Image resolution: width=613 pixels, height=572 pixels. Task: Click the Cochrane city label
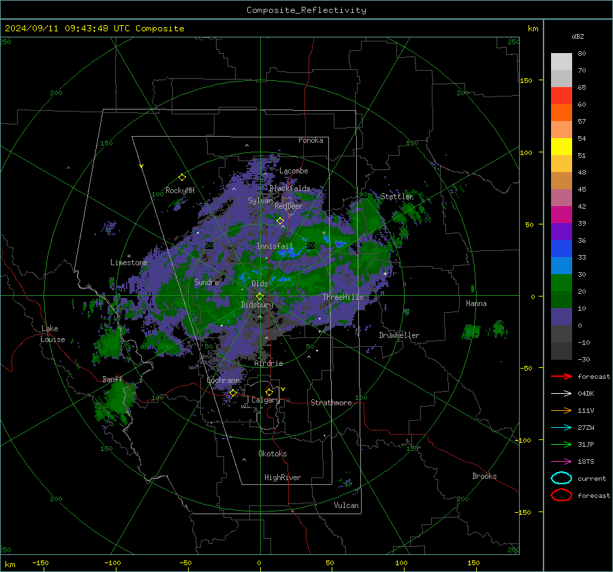tap(223, 380)
